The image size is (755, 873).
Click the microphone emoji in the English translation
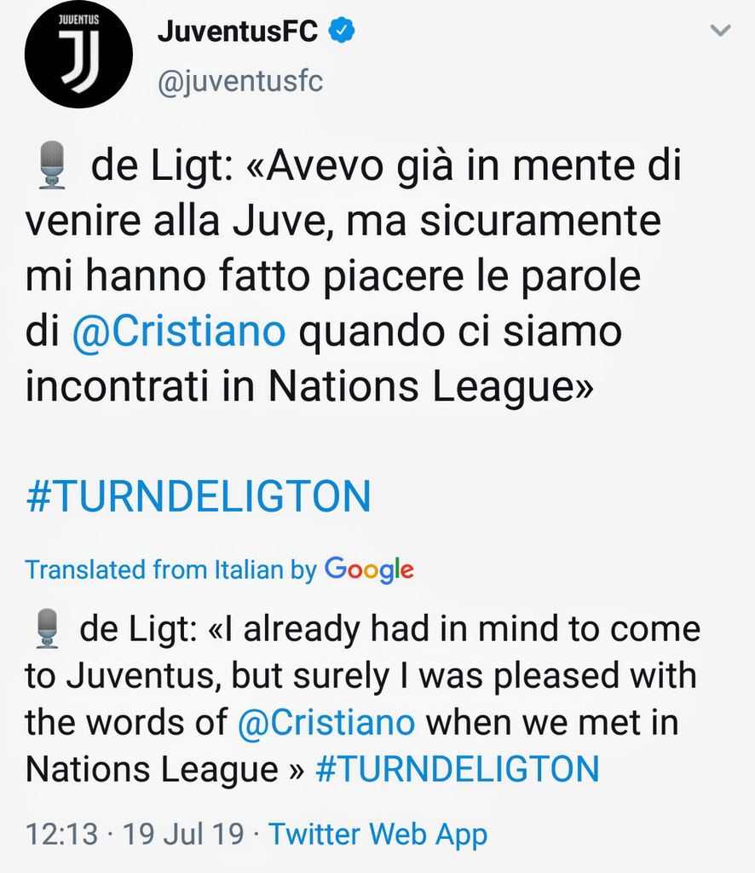[48, 630]
